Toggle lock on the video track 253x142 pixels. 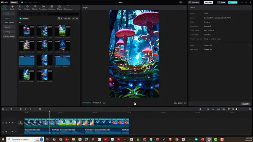(x=6, y=123)
